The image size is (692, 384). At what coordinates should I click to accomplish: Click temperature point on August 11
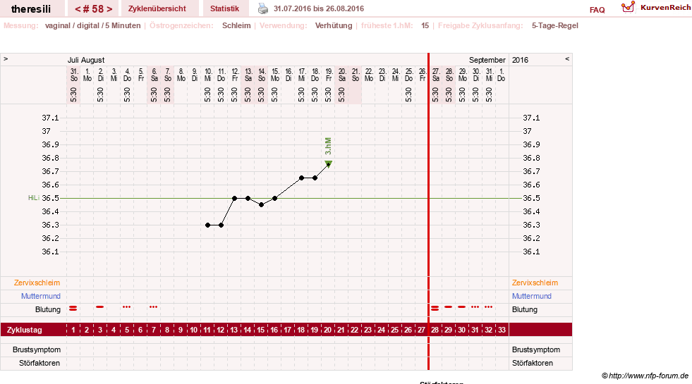tap(221, 225)
